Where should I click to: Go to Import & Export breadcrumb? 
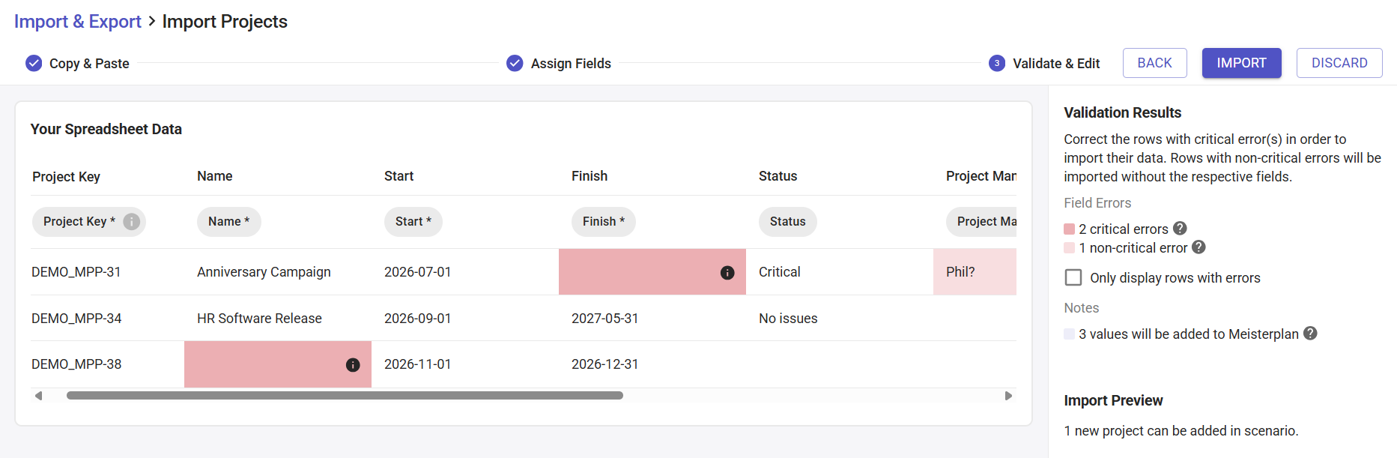(x=78, y=22)
